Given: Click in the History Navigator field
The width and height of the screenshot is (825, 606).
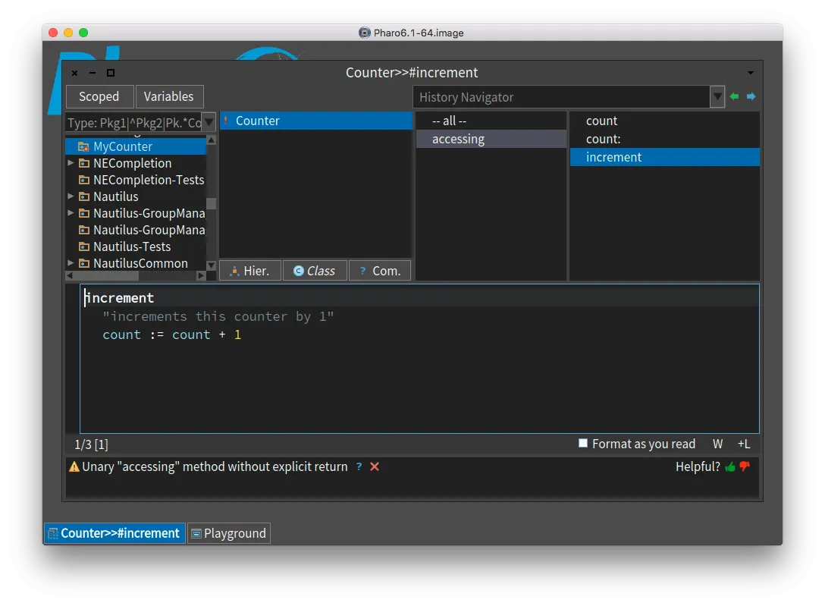Looking at the screenshot, I should click(561, 97).
